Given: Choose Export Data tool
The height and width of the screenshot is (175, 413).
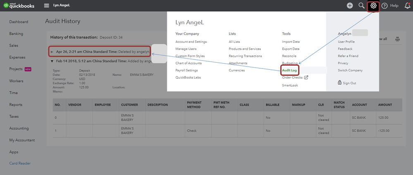Looking at the screenshot, I should point(291,49).
